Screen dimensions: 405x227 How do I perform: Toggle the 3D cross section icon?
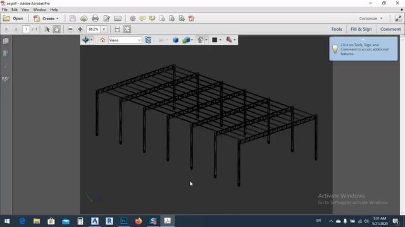click(x=228, y=40)
